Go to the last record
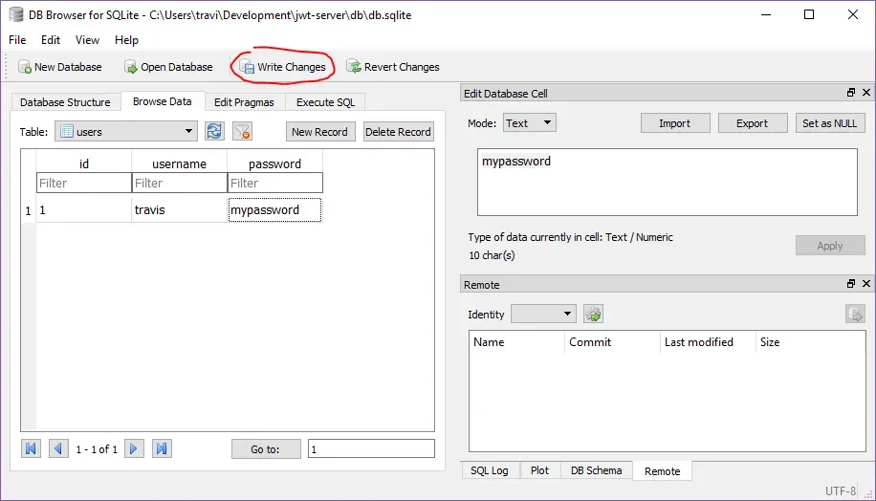This screenshot has height=501, width=876. pyautogui.click(x=162, y=448)
